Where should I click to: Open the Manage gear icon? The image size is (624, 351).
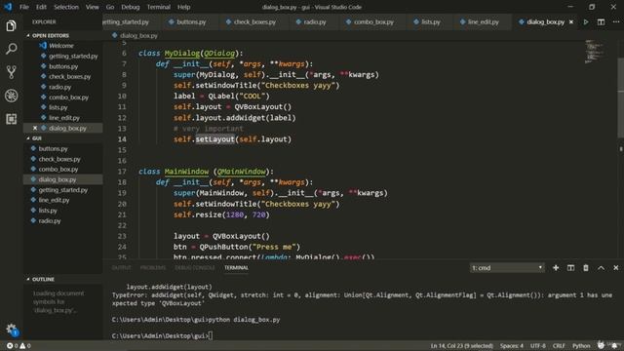(x=11, y=329)
